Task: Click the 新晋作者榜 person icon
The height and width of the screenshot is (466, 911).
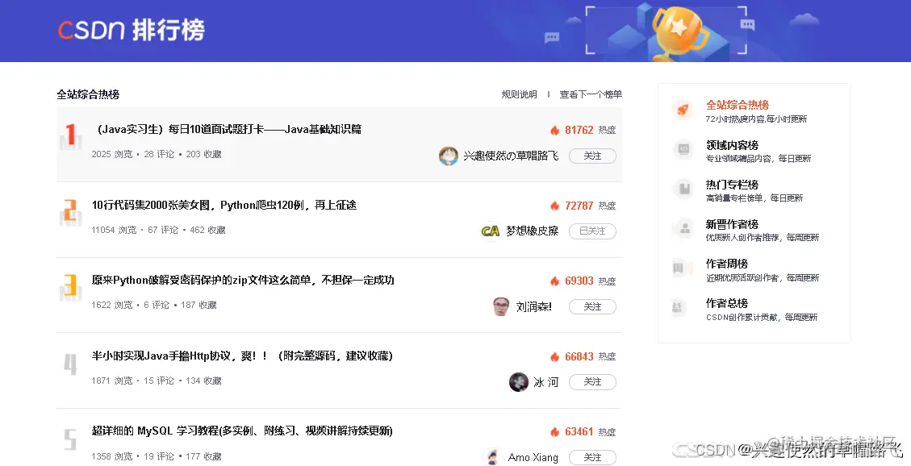Action: (683, 229)
